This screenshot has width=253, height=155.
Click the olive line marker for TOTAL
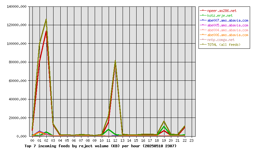(203, 44)
